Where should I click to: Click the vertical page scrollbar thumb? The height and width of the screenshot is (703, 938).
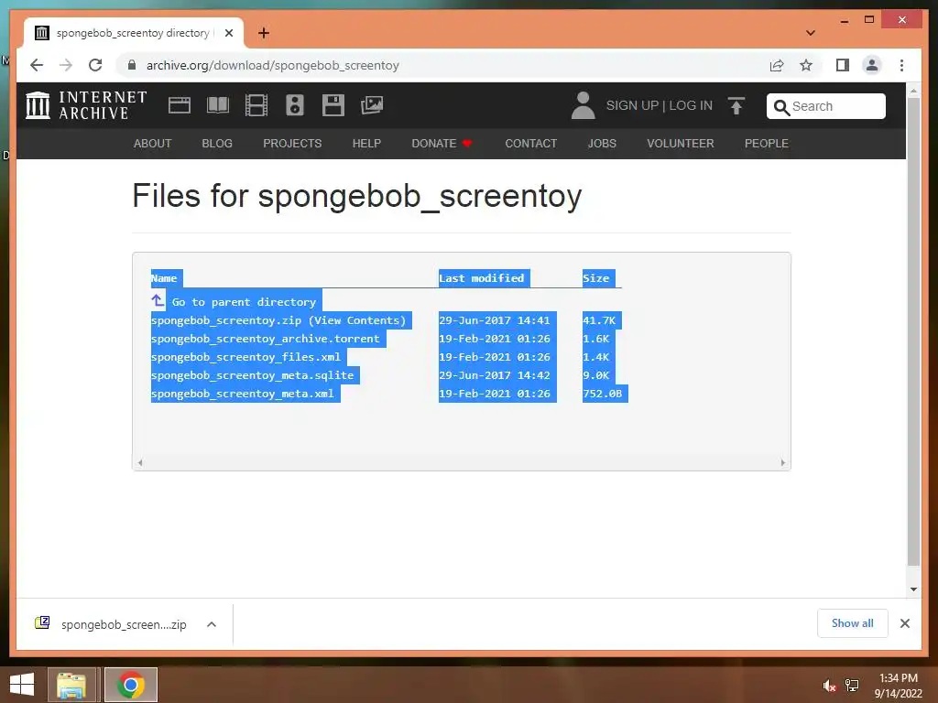click(913, 331)
